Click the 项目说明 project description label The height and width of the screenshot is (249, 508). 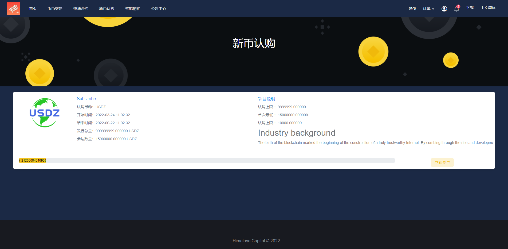coord(266,99)
